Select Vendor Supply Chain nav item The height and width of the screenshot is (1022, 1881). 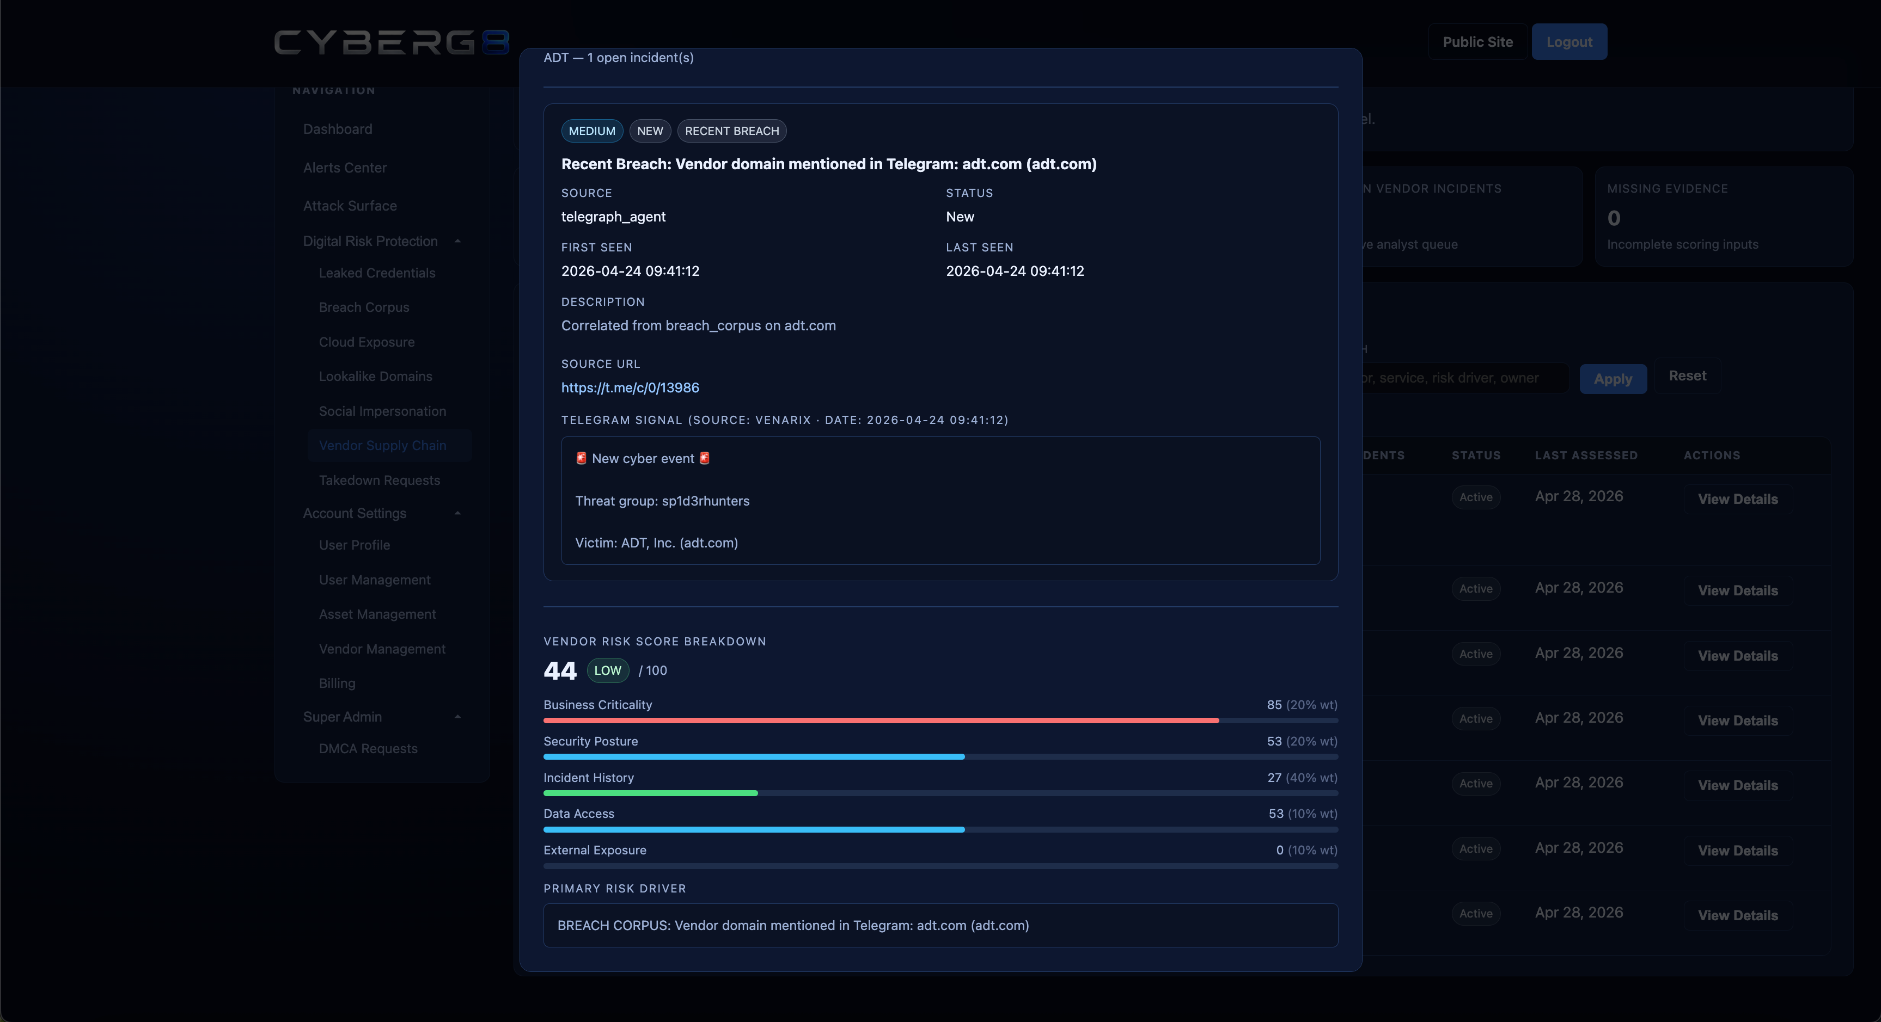coord(389,446)
